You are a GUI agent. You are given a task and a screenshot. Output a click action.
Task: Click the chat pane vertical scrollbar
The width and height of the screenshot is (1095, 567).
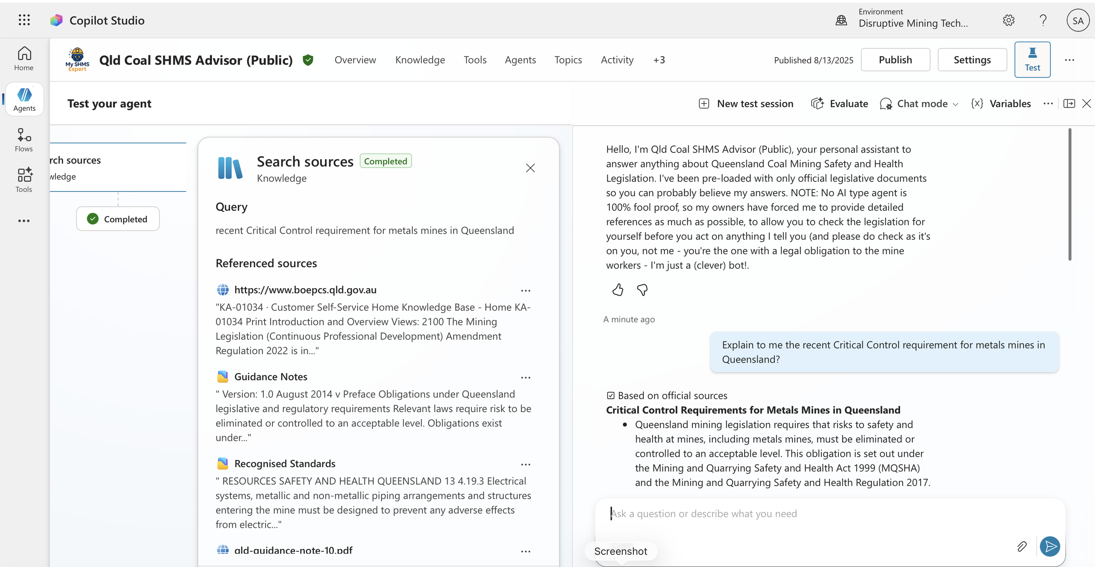click(x=1070, y=194)
